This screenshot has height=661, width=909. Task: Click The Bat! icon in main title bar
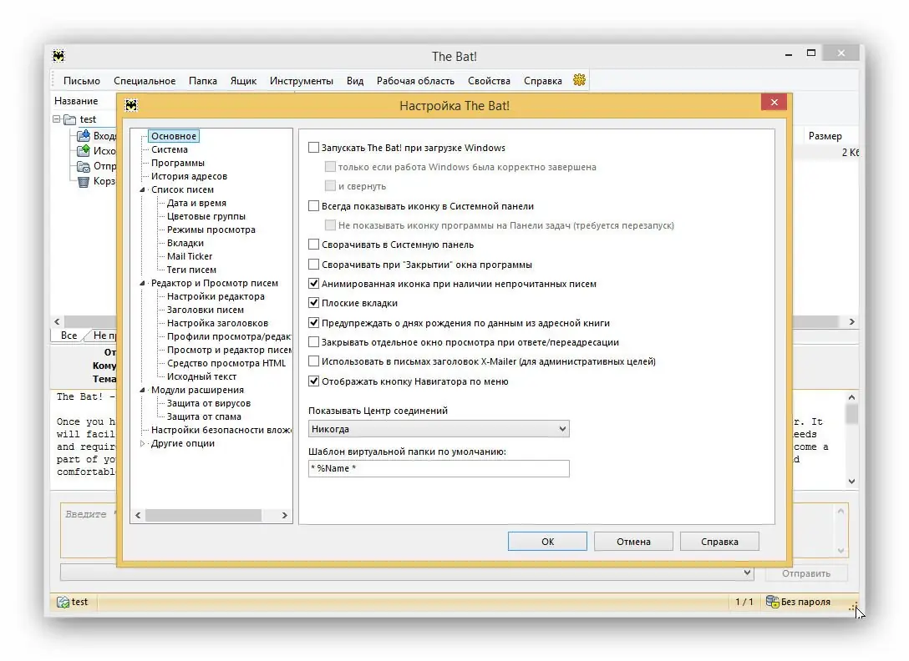(x=58, y=56)
